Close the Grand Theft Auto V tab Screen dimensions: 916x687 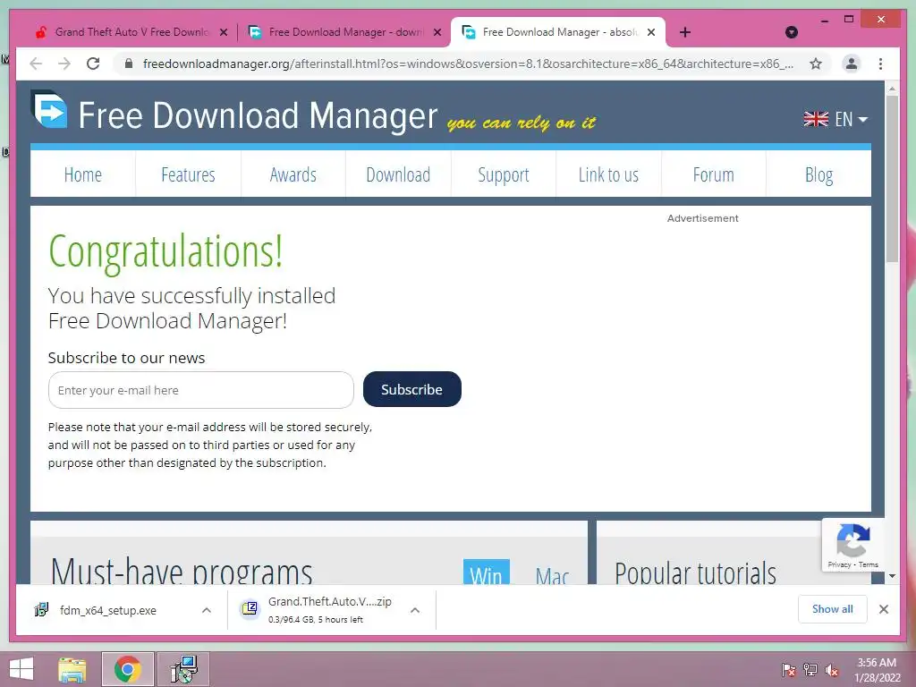click(223, 33)
